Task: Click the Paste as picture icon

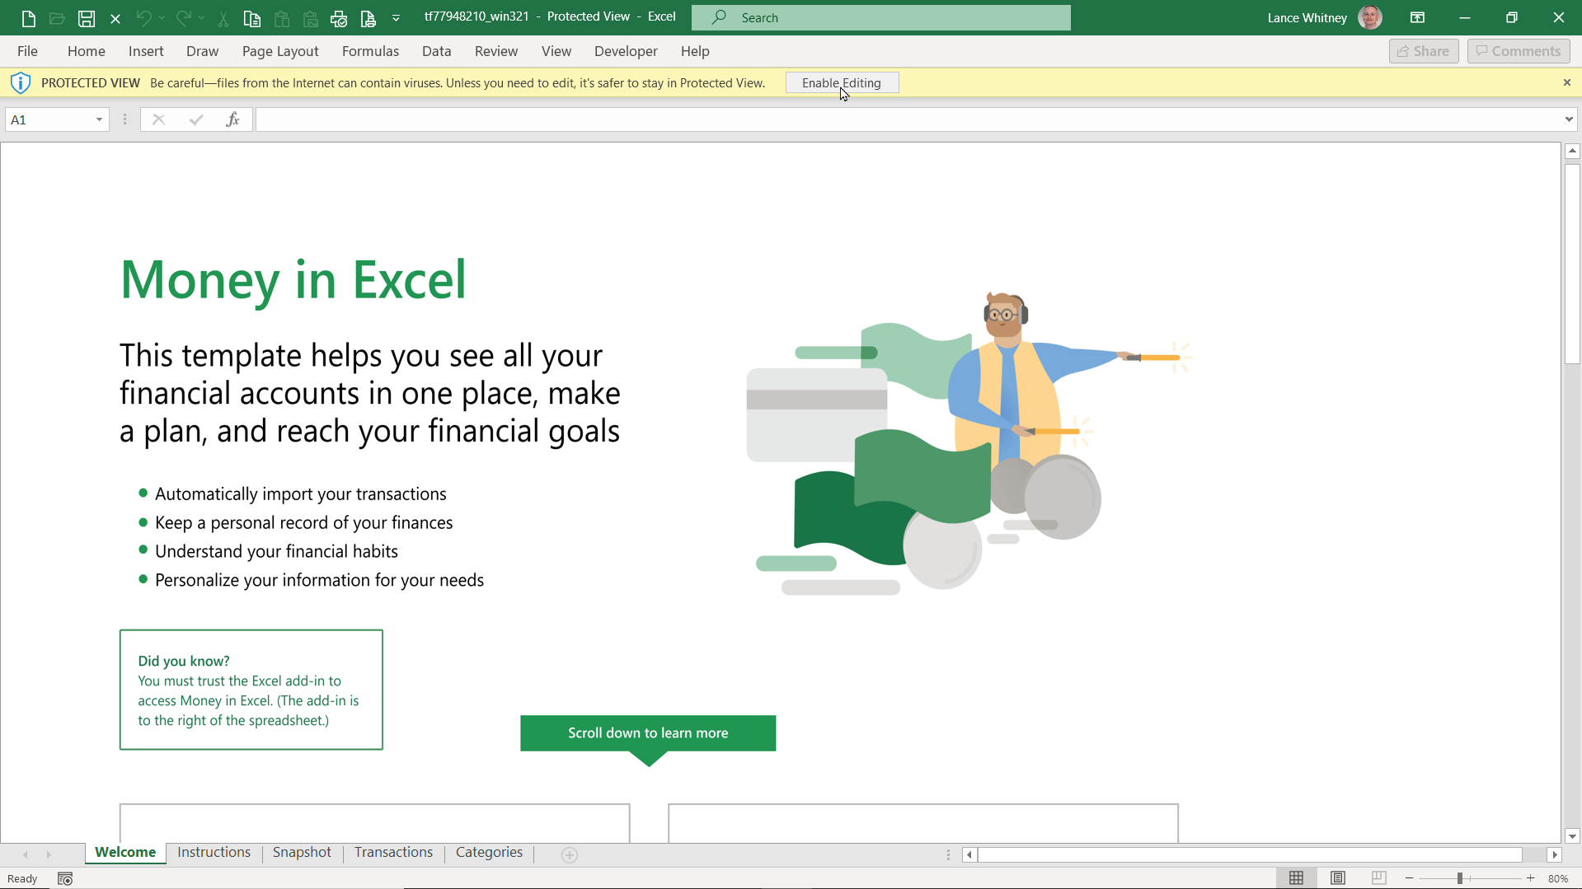Action: pos(311,17)
